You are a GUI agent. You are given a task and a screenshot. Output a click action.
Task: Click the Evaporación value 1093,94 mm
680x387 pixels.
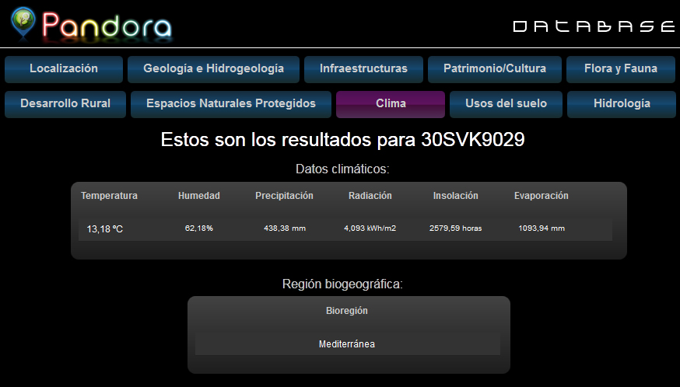[x=542, y=228]
